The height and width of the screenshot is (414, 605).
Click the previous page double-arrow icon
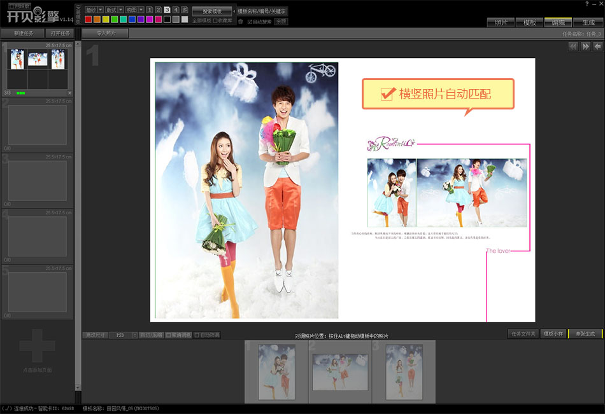point(573,46)
